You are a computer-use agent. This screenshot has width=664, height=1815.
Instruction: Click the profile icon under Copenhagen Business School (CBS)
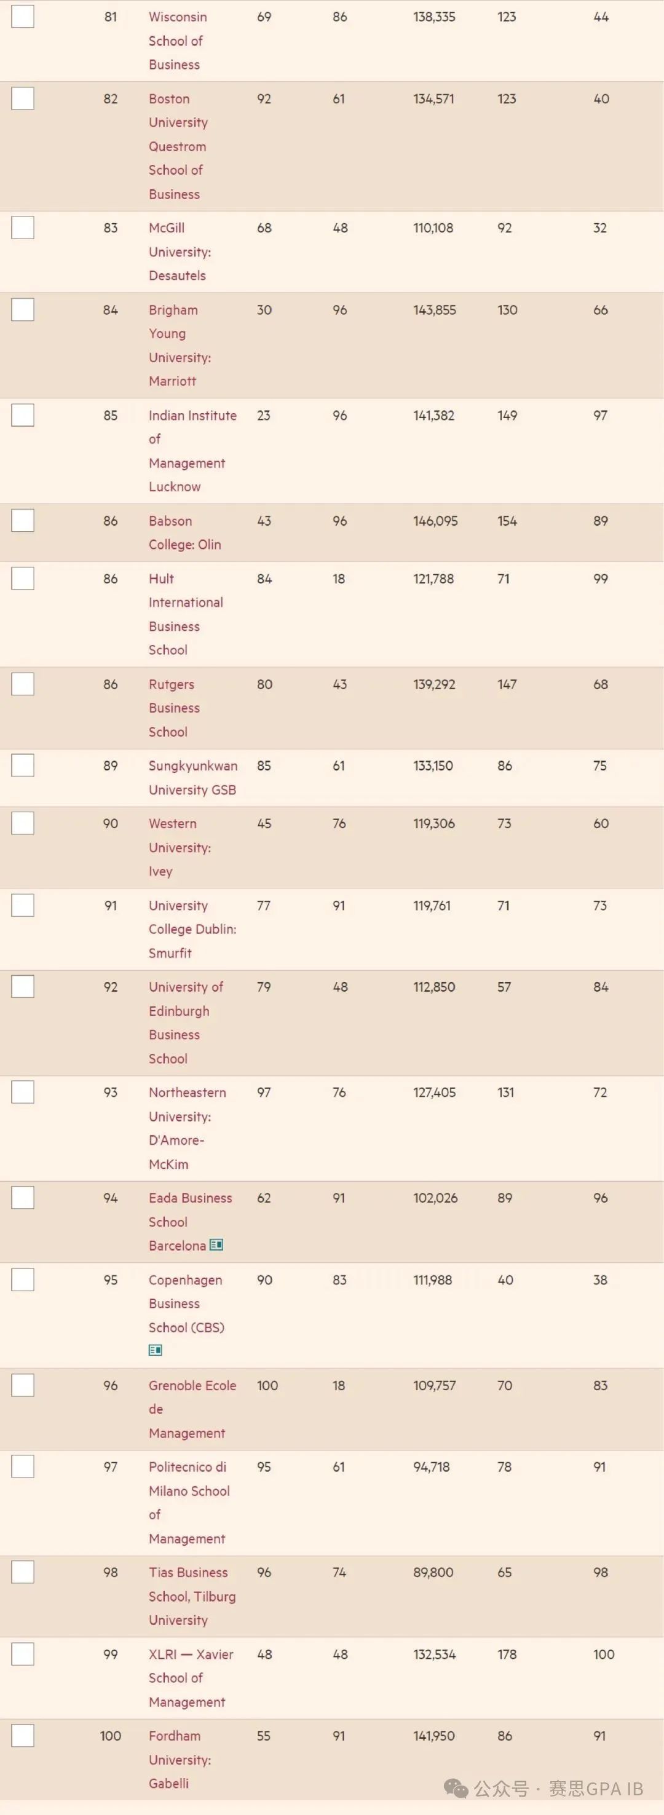[156, 1350]
